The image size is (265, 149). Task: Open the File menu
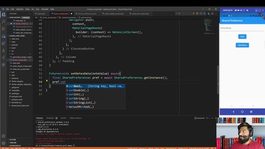point(7,9)
